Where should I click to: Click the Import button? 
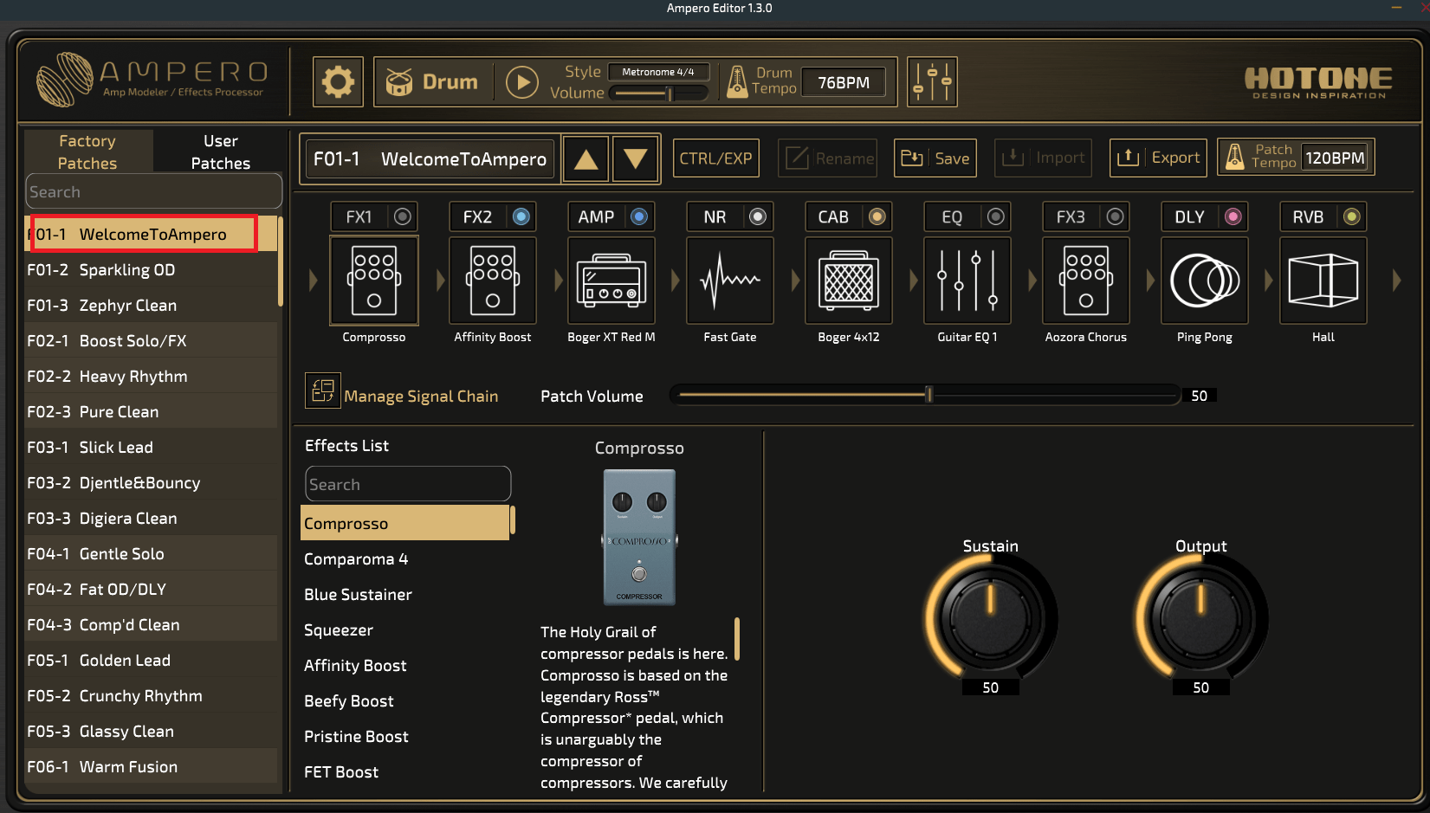coord(1043,158)
